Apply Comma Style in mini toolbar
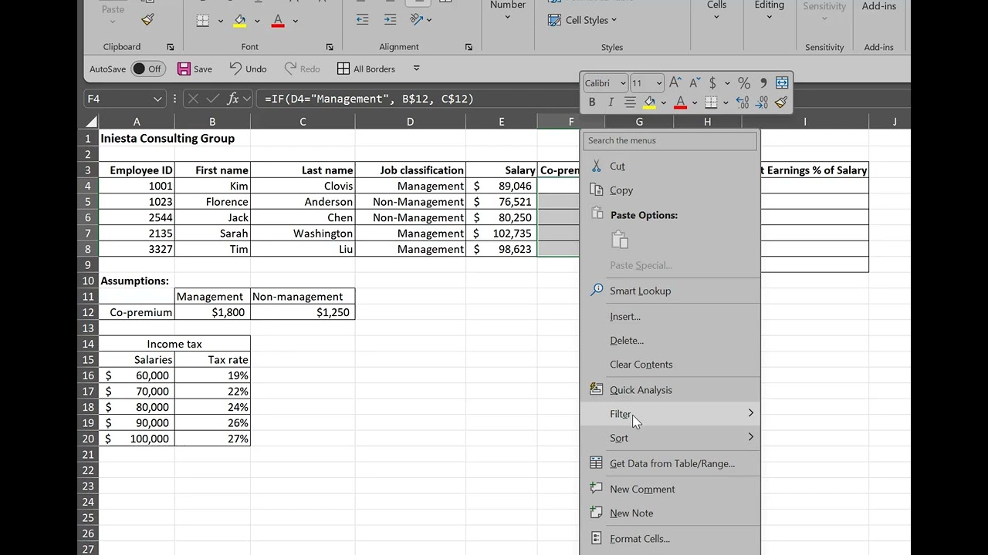Viewport: 988px width, 555px height. 763,82
